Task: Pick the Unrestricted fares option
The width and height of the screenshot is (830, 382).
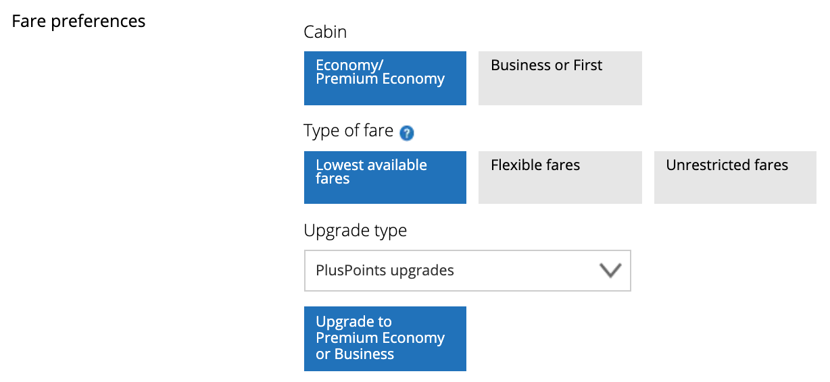Action: click(x=735, y=178)
